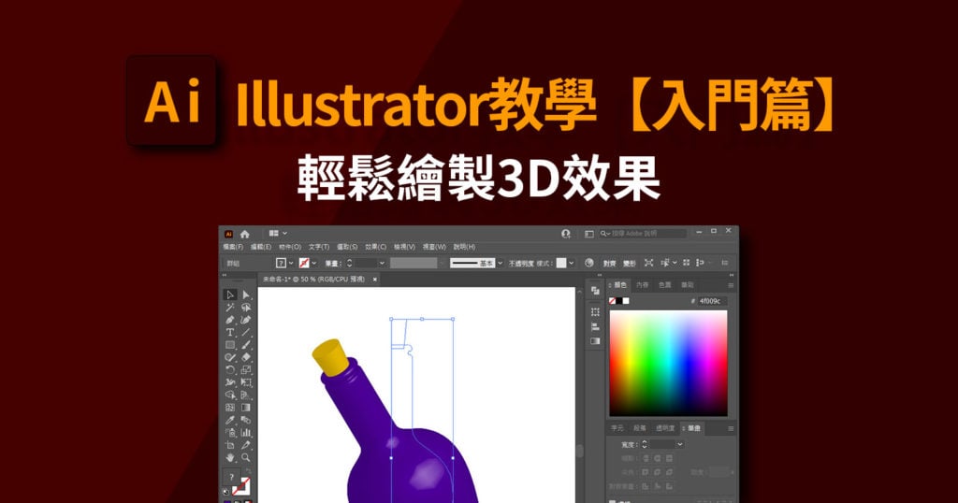Choose the Type (T) tool

(x=230, y=333)
